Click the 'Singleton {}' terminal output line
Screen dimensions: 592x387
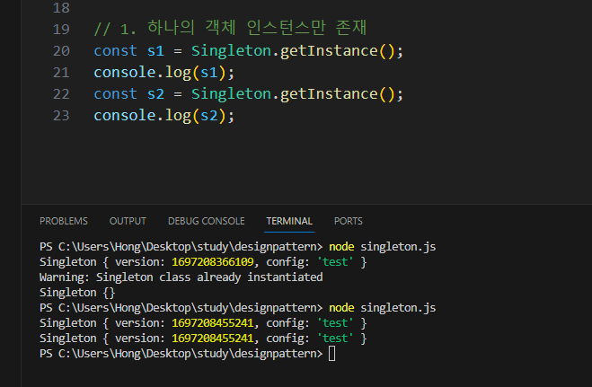[x=77, y=293]
